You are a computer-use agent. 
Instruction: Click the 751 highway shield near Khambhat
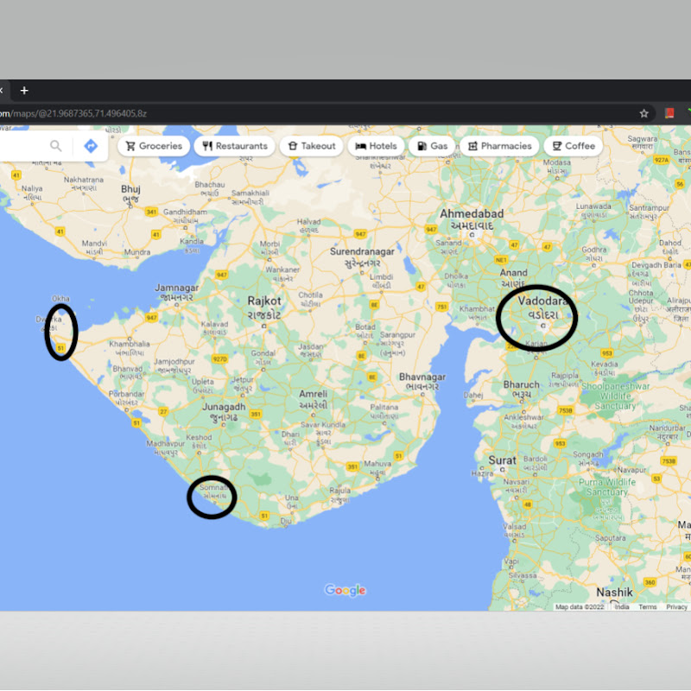441,307
